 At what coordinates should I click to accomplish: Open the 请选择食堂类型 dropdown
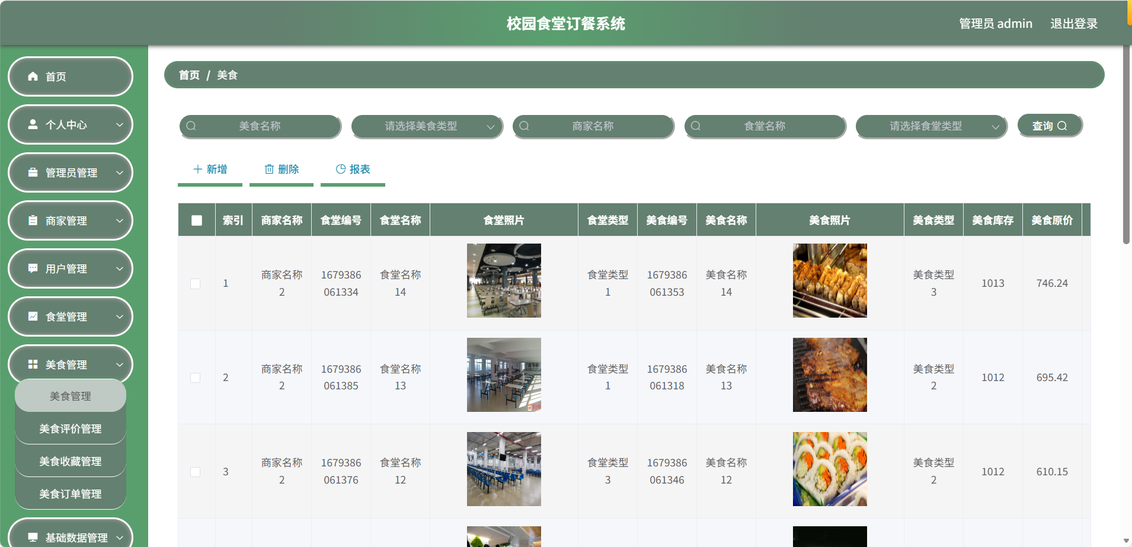coord(931,126)
